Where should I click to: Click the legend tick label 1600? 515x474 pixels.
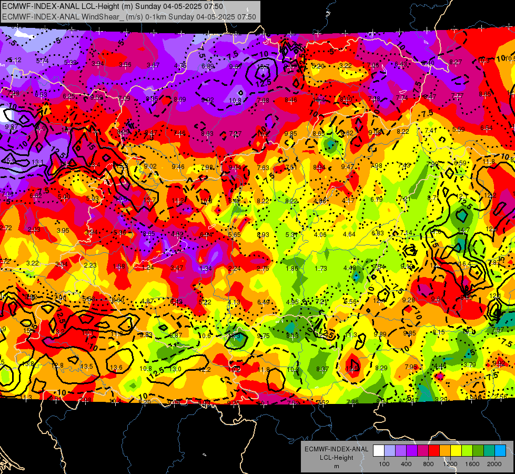472,464
